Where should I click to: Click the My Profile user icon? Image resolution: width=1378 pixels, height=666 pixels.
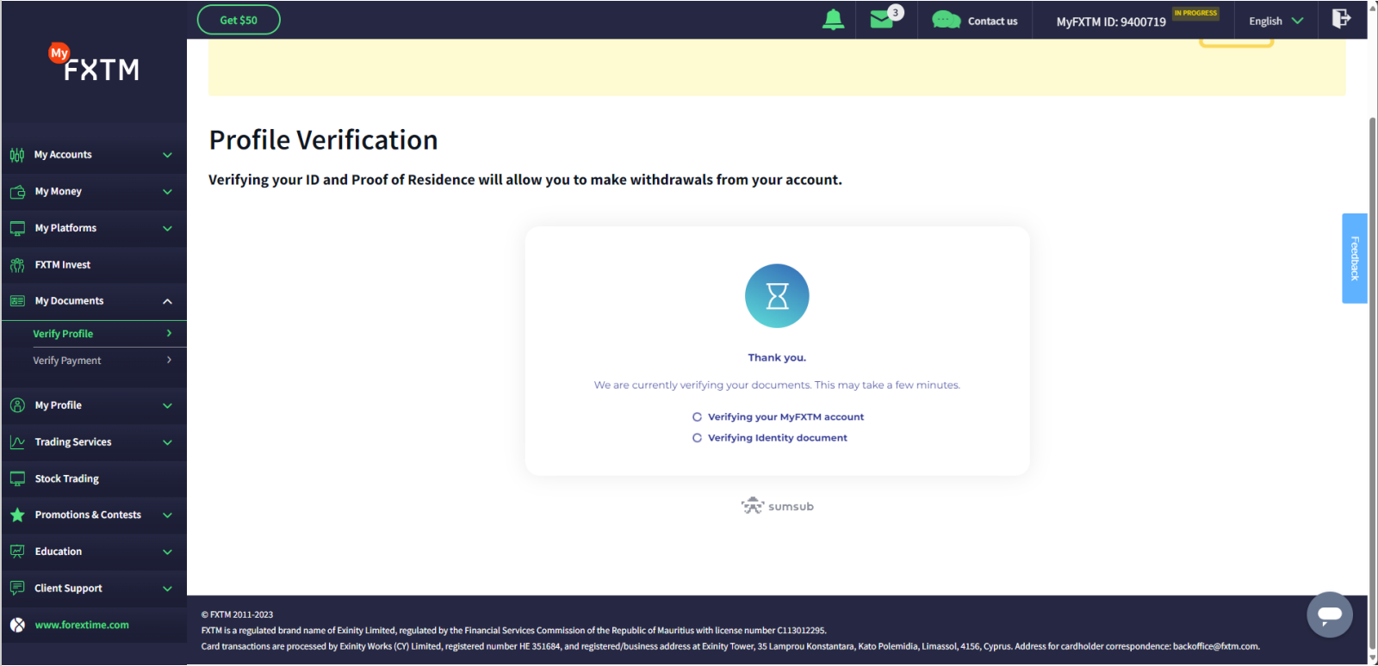[17, 405]
